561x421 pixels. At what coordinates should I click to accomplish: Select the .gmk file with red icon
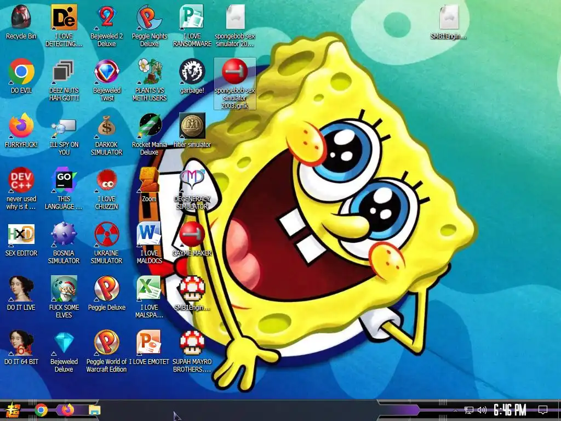pos(234,71)
